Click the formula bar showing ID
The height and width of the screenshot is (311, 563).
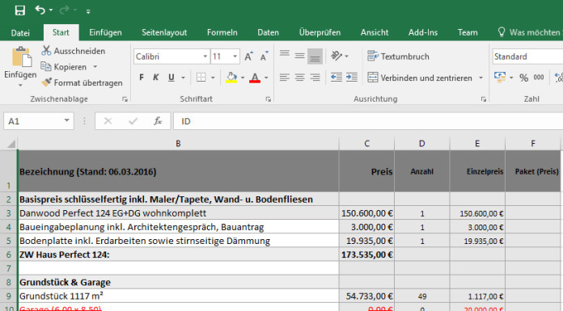tap(368, 121)
